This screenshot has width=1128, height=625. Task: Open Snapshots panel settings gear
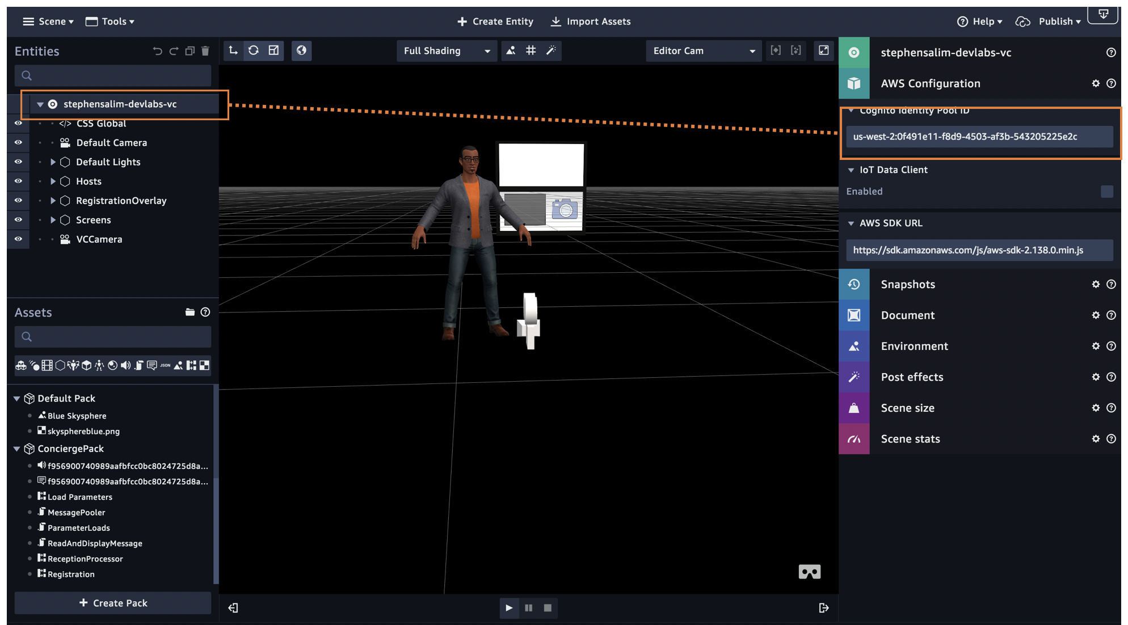[x=1096, y=284]
